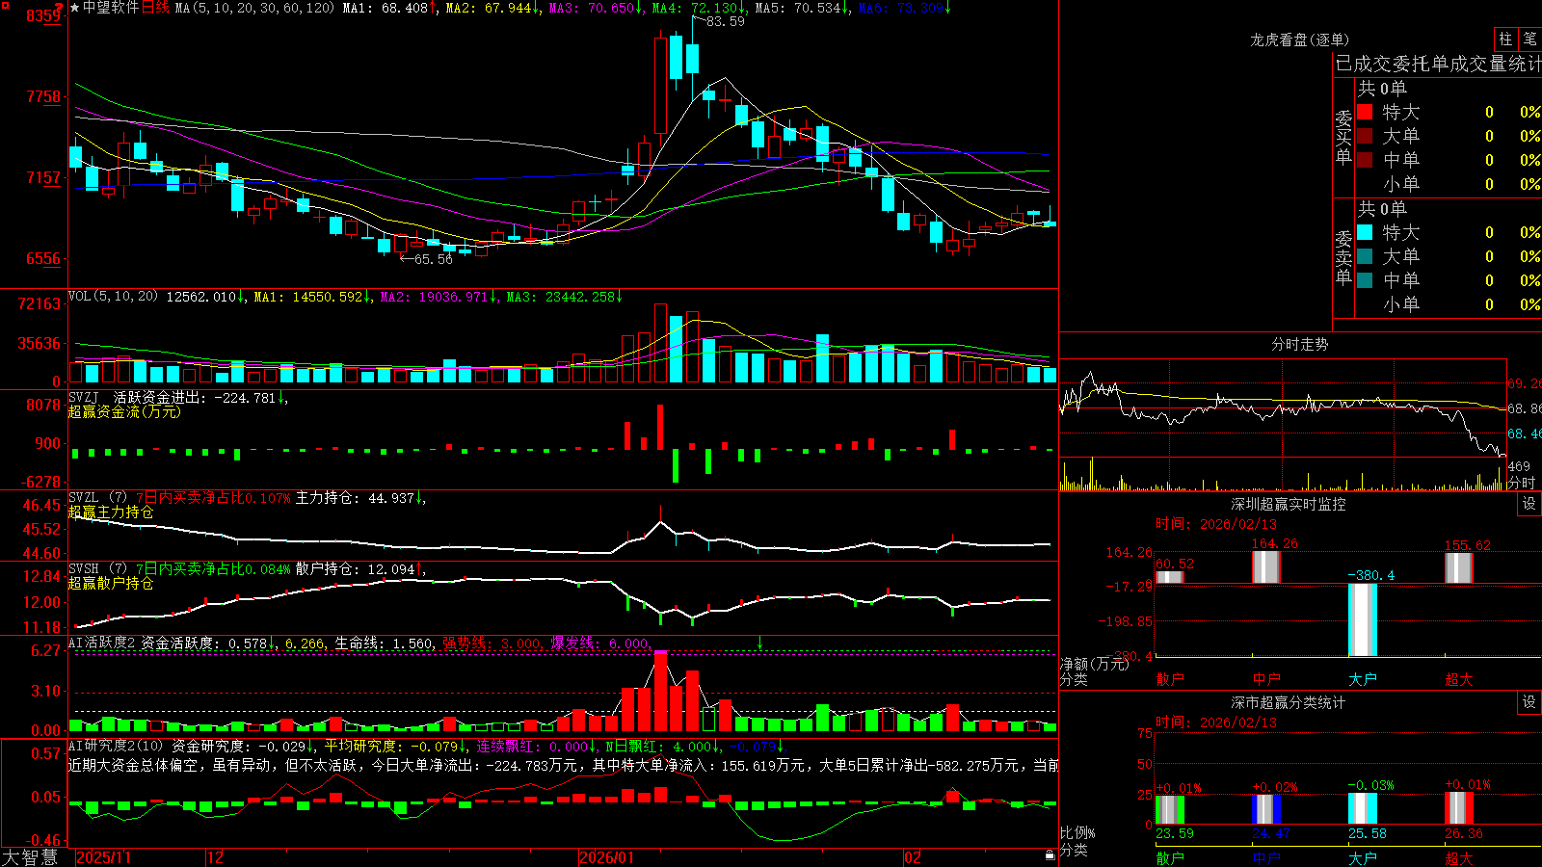1542x867 pixels.
Task: Click the 超赢资金流(万元) label
Action: (124, 411)
